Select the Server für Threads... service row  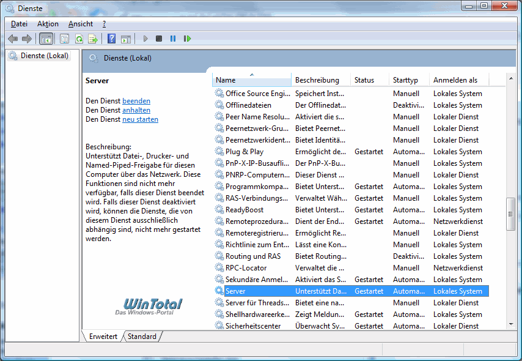coord(351,303)
